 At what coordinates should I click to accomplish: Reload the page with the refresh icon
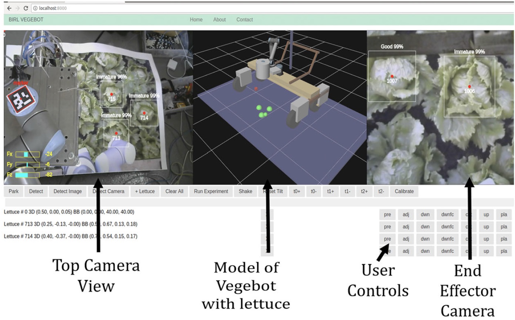click(x=26, y=8)
